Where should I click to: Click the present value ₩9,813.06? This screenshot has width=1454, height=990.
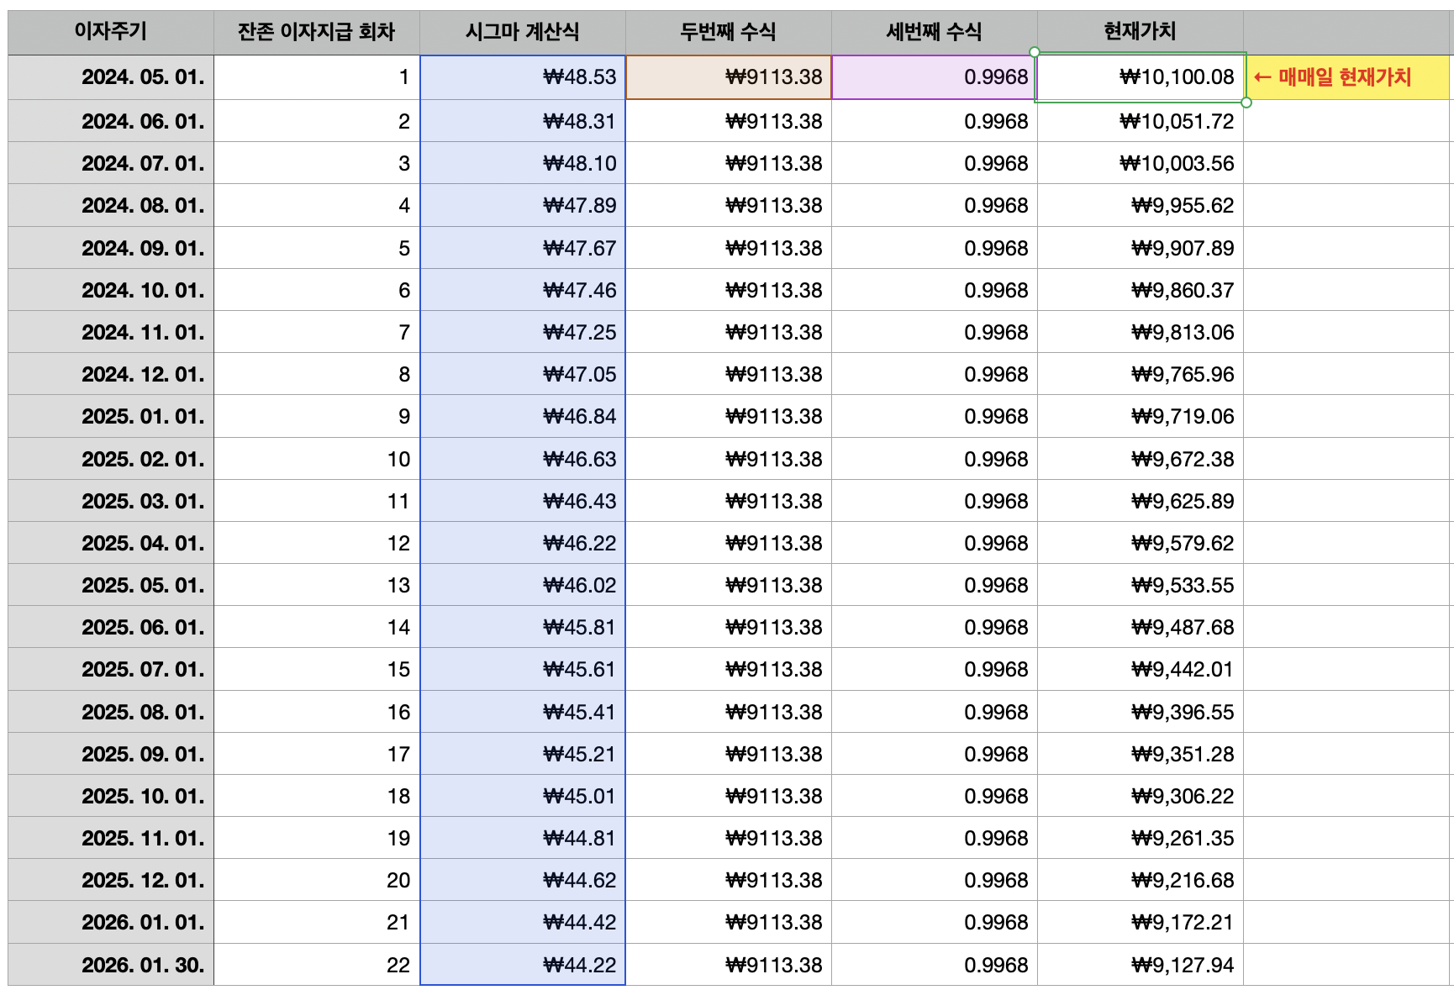pyautogui.click(x=1141, y=332)
